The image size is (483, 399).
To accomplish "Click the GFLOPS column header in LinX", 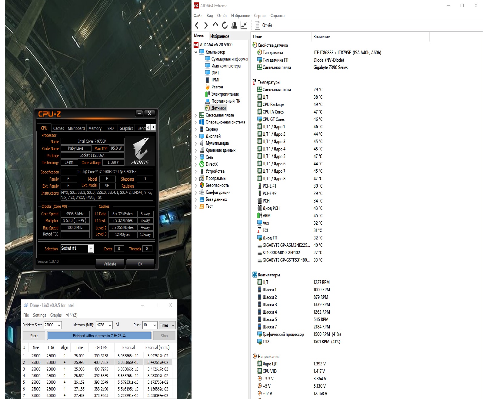I will pos(101,348).
